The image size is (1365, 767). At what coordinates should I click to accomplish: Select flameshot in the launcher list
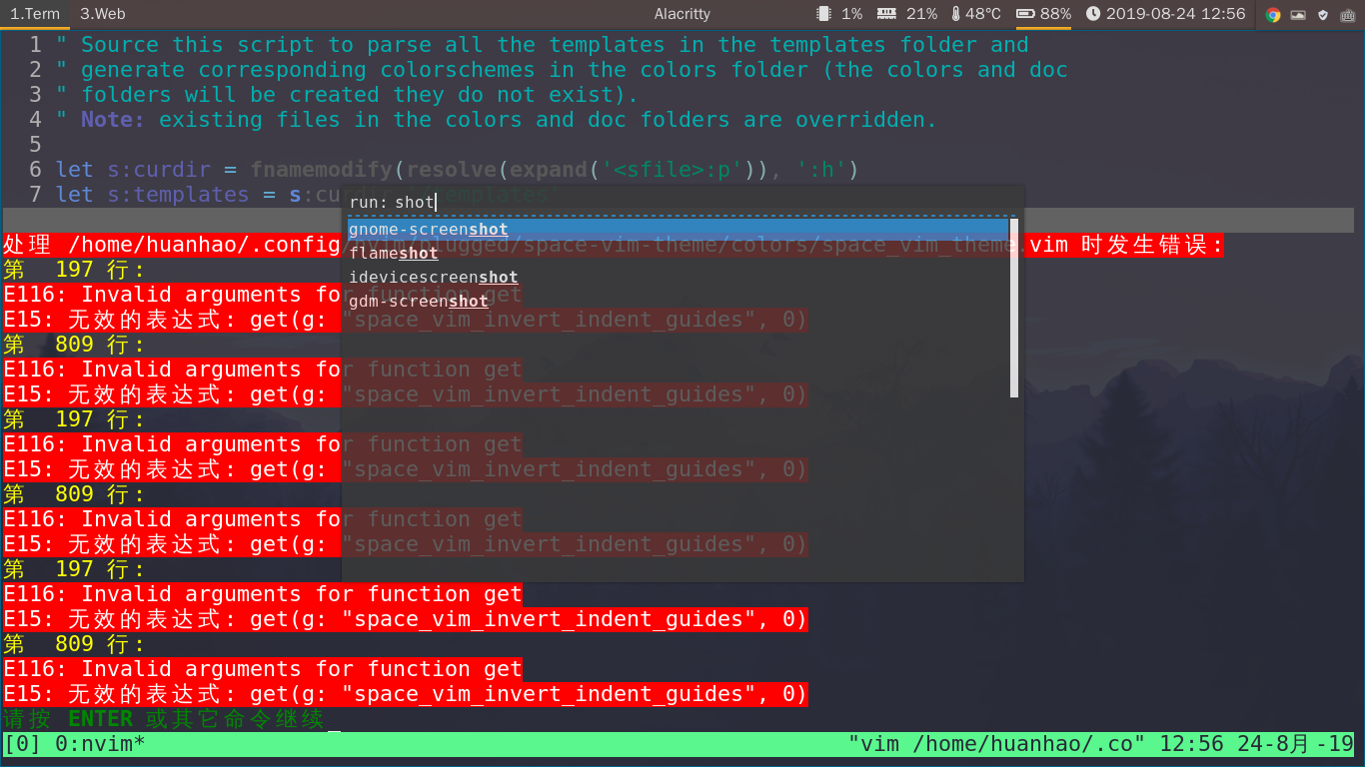click(x=678, y=254)
